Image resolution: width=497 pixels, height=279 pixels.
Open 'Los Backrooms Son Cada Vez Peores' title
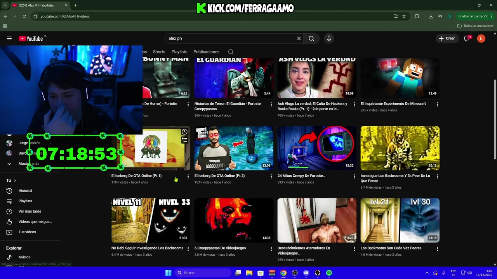click(391, 248)
